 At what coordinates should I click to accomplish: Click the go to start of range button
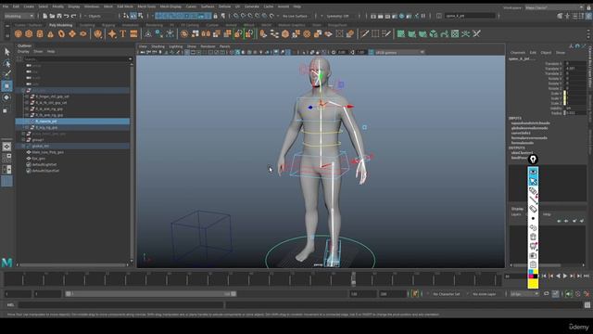point(544,276)
